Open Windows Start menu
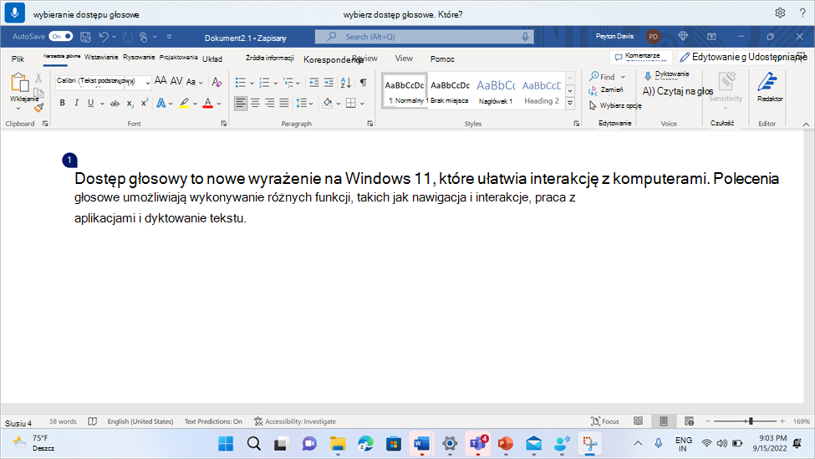Image resolution: width=815 pixels, height=459 pixels. [226, 443]
